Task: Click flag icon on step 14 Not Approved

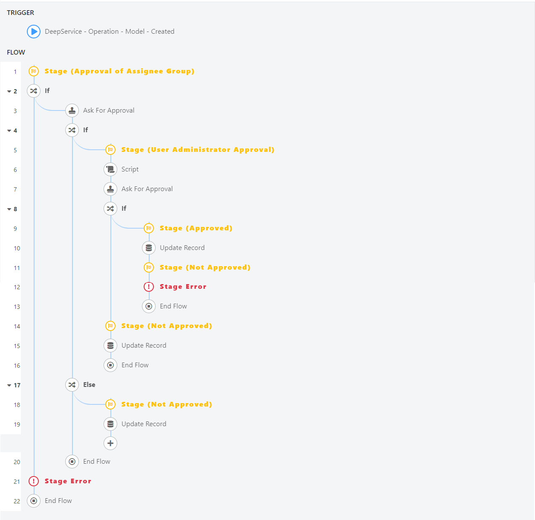Action: (x=110, y=326)
